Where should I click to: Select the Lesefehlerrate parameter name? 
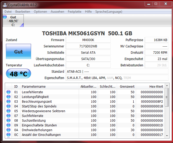coord(32,92)
